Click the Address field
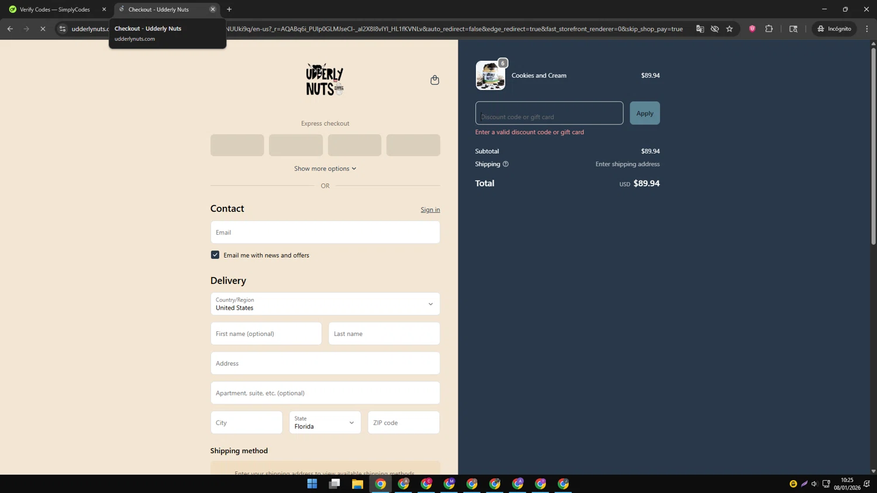The image size is (877, 493). click(325, 363)
